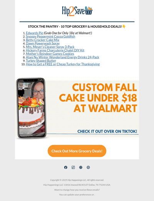Open the Facebook social icon
Image resolution: width=154 pixels, height=201 pixels.
point(65,168)
